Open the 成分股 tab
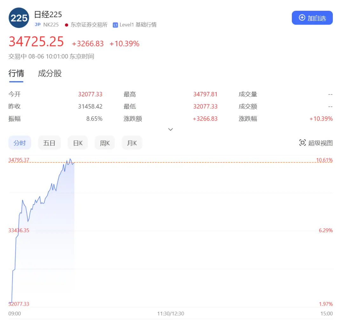 50,73
